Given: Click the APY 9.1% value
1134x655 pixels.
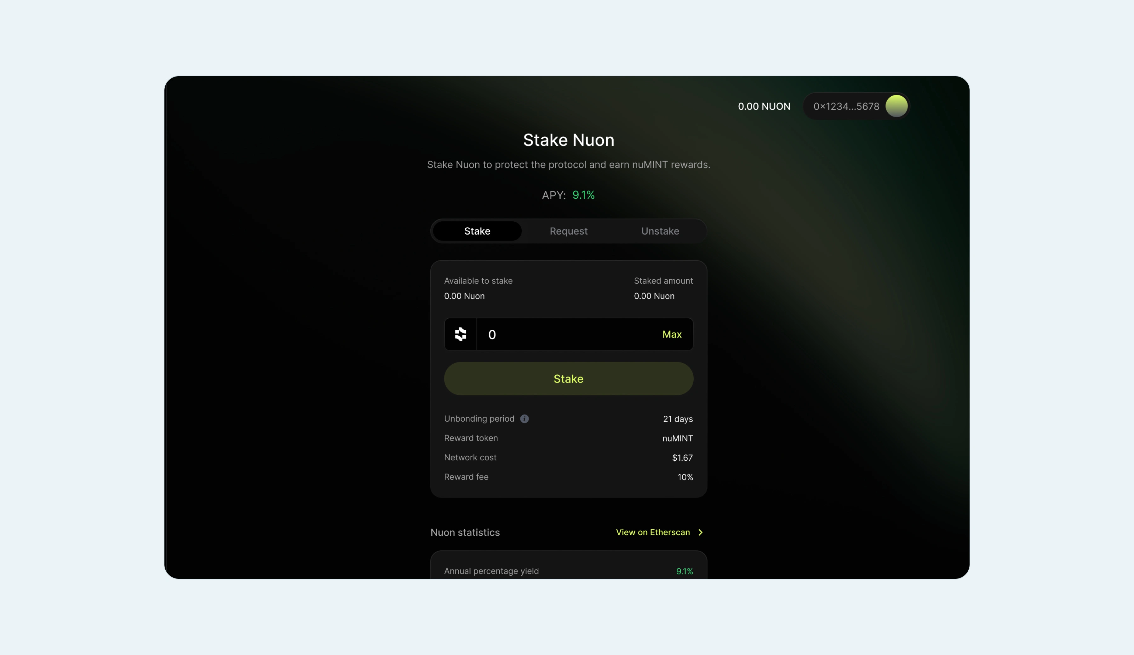Looking at the screenshot, I should 583,195.
